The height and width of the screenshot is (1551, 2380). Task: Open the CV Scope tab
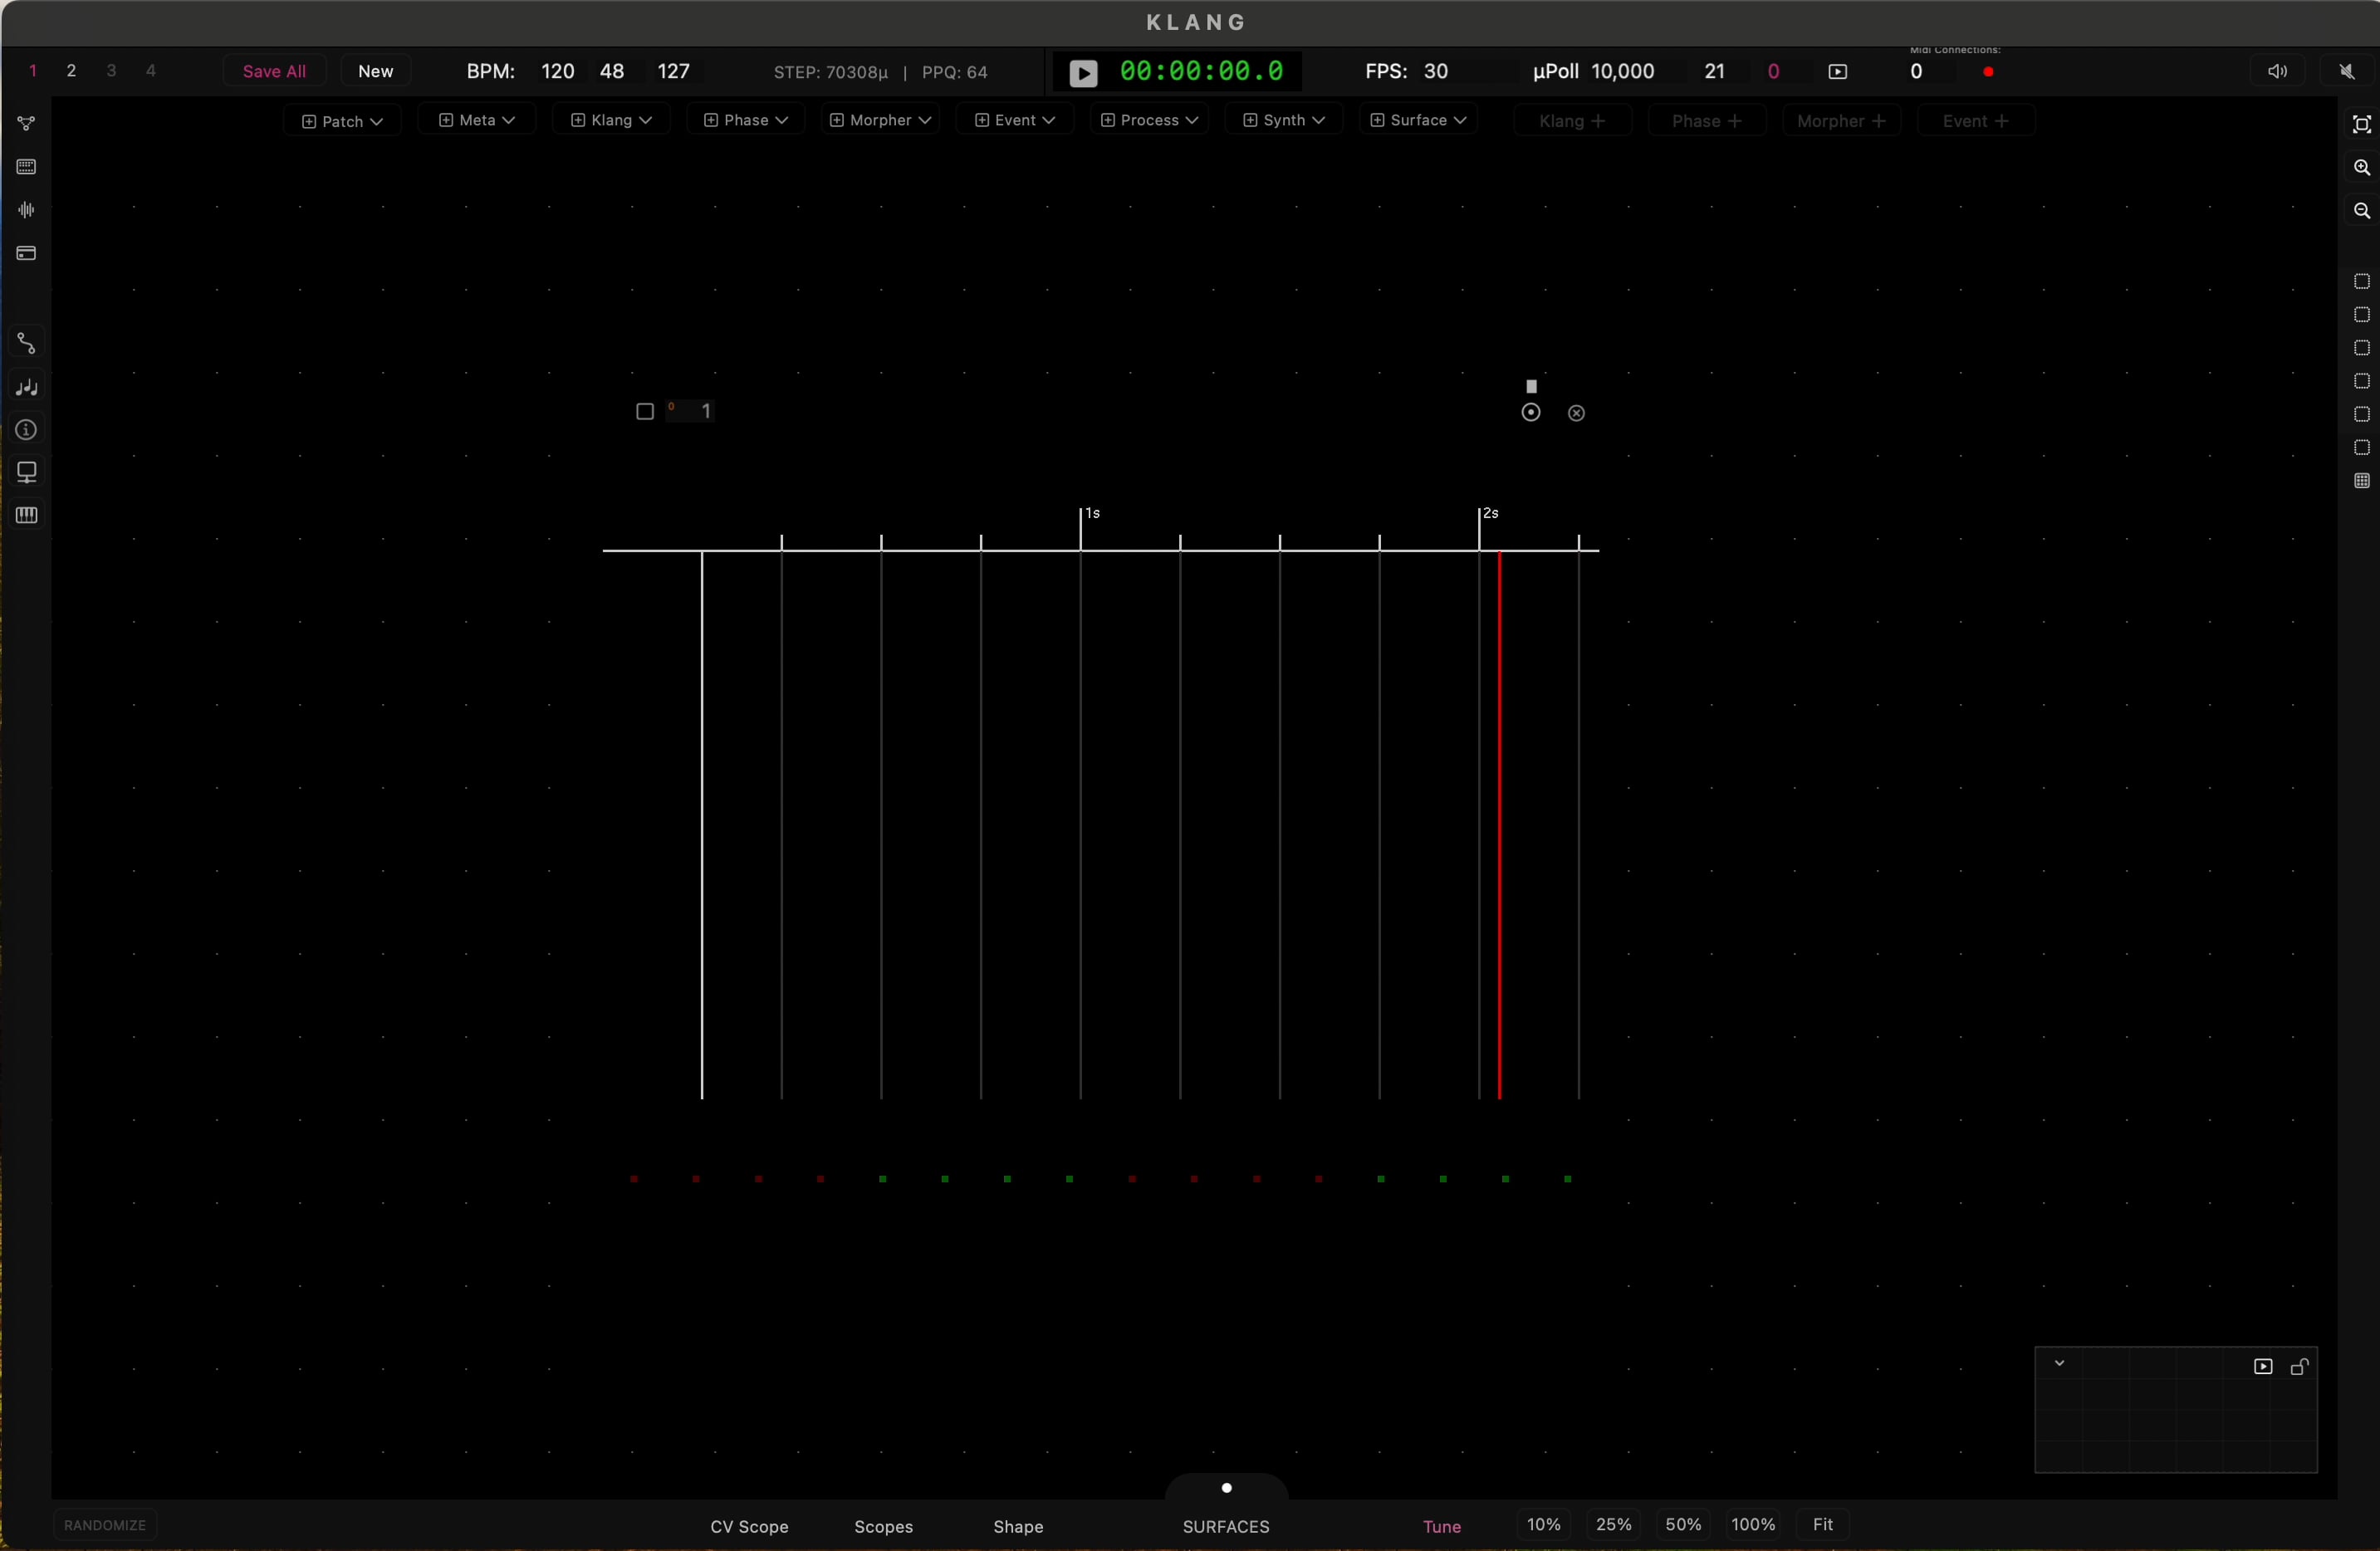tap(749, 1527)
